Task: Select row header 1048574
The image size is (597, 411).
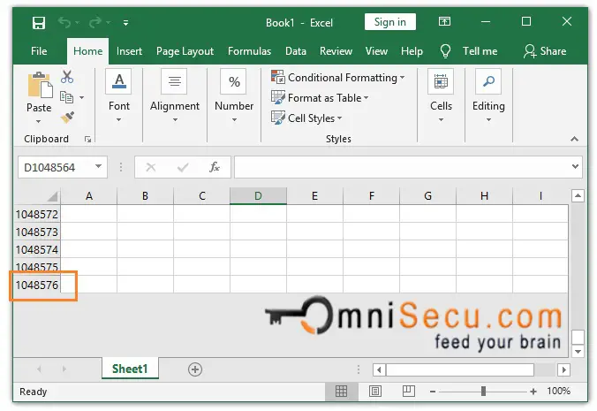Action: 37,250
